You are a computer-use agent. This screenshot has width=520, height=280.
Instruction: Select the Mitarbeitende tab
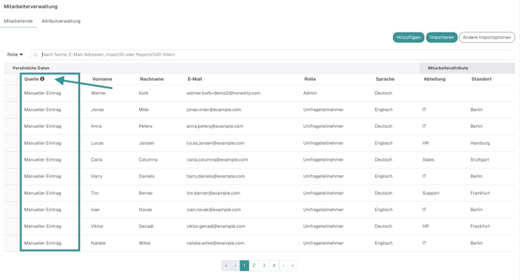[x=18, y=21]
